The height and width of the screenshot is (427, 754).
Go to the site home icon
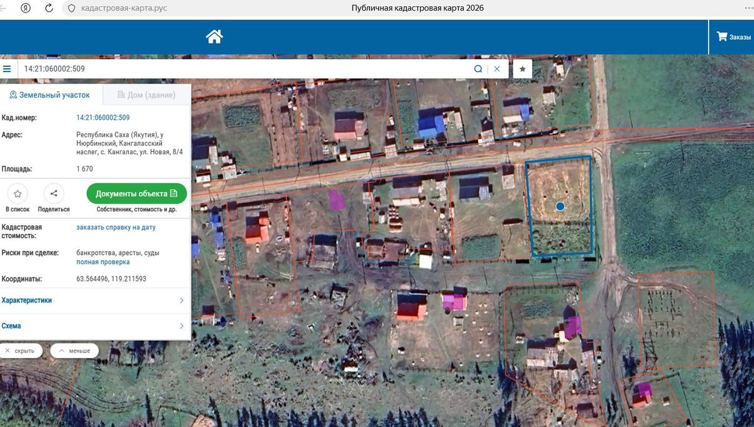tap(214, 36)
